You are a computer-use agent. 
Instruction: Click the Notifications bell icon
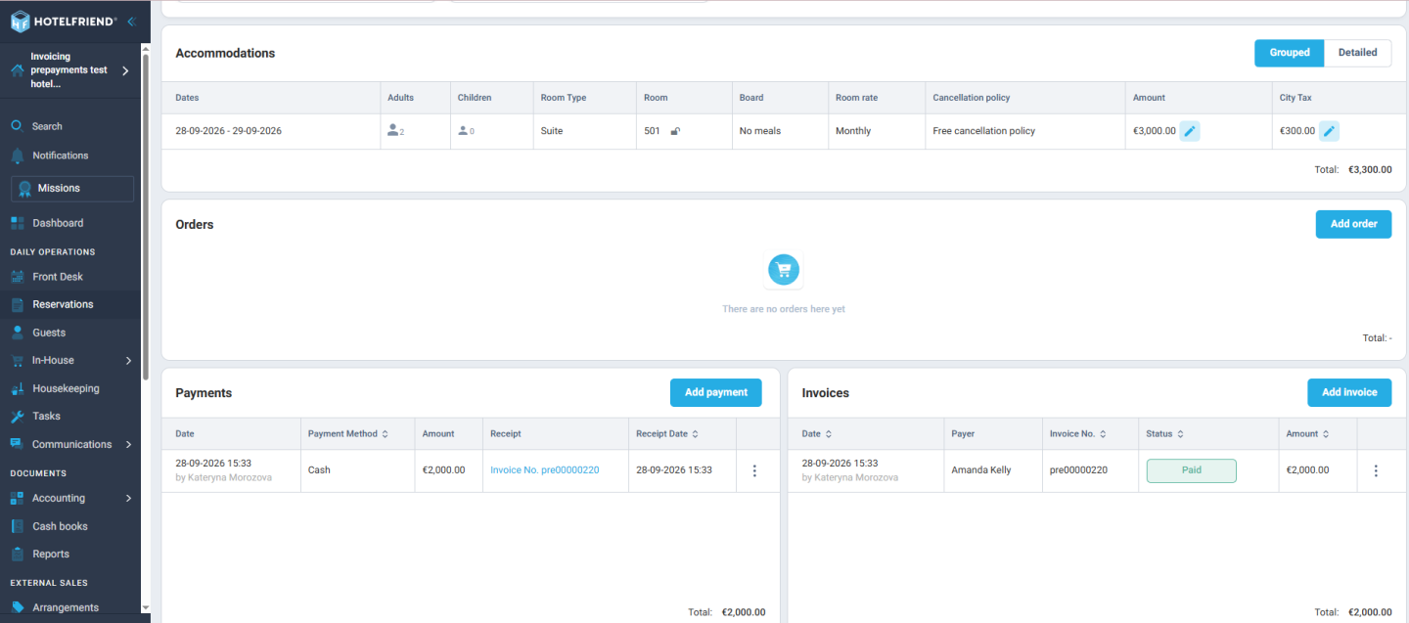[x=17, y=156]
